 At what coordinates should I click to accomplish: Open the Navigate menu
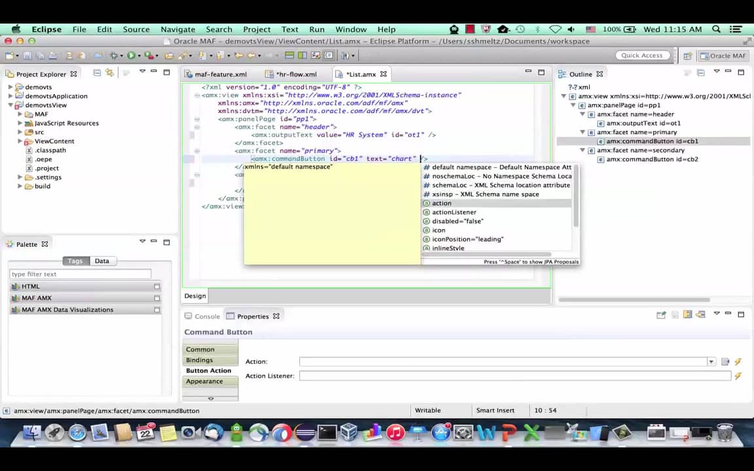pyautogui.click(x=178, y=29)
